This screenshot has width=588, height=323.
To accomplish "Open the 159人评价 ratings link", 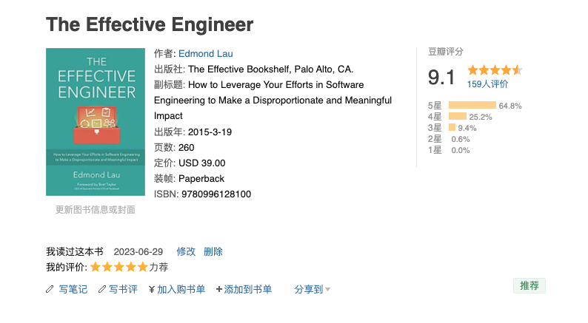I will pyautogui.click(x=487, y=84).
